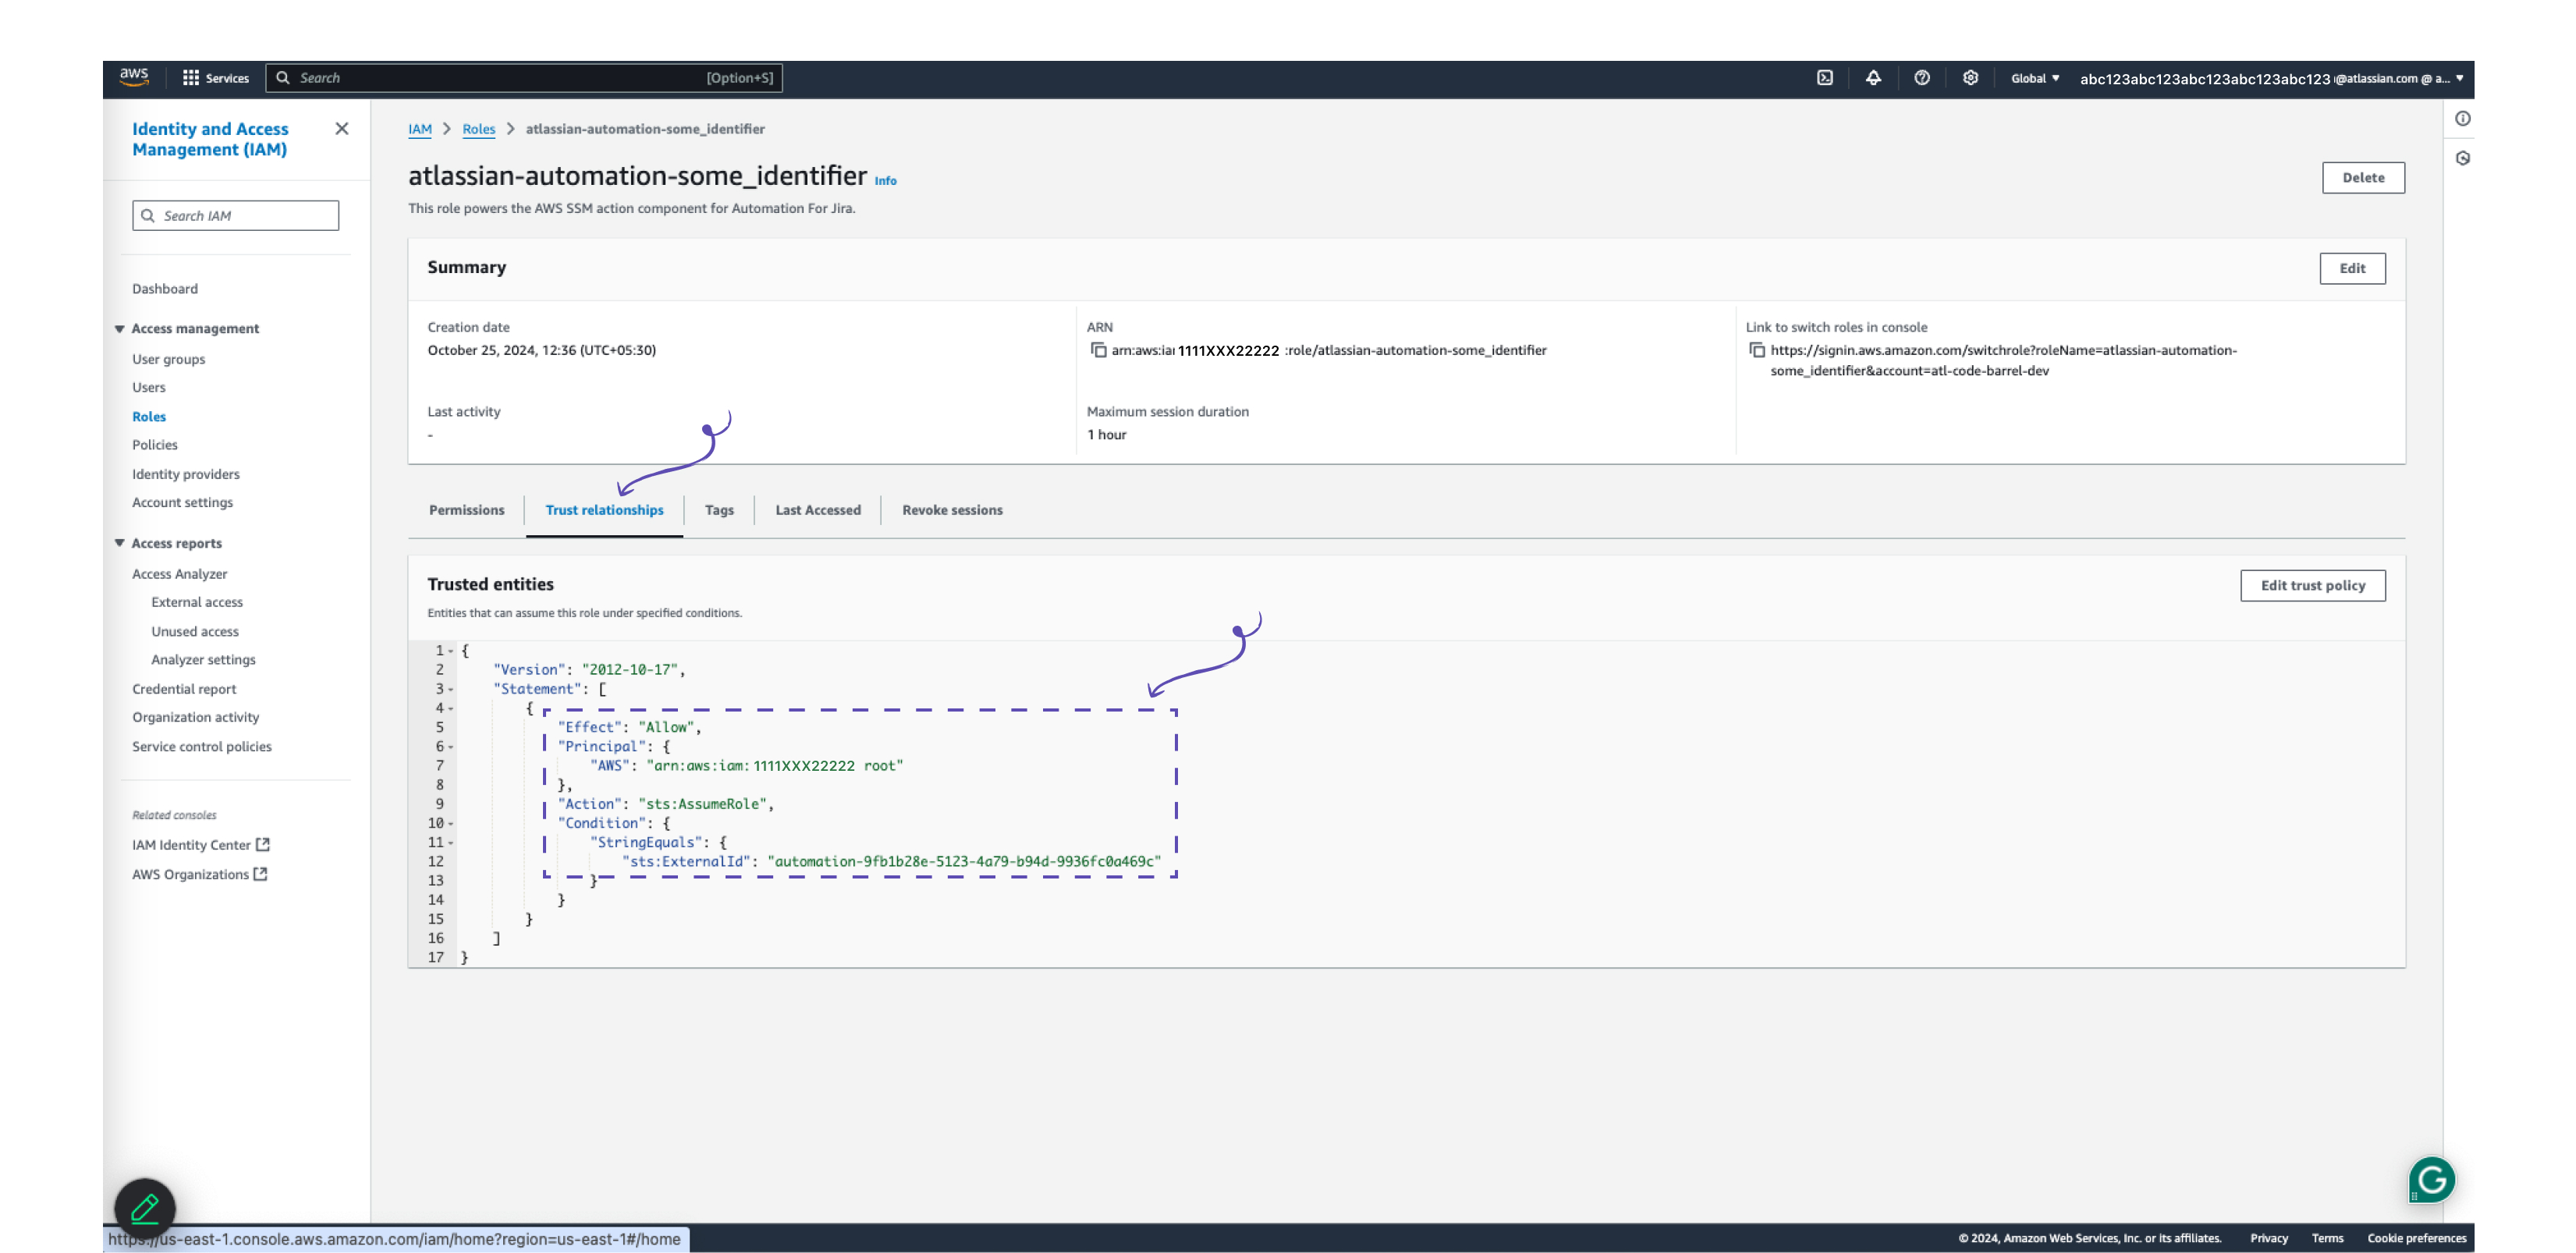Switch to the Permissions tab
The width and height of the screenshot is (2576, 1253).
(x=466, y=510)
